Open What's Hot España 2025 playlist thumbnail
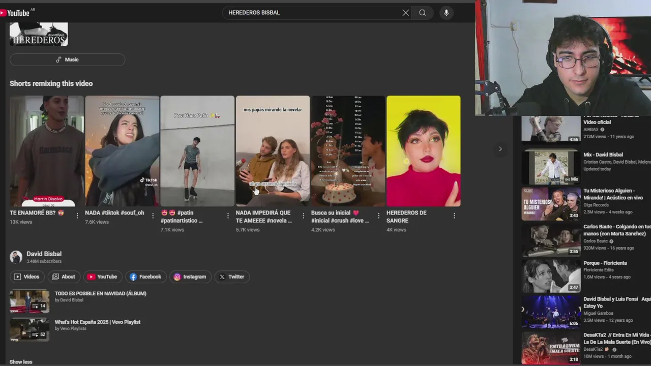651x366 pixels. click(x=29, y=329)
